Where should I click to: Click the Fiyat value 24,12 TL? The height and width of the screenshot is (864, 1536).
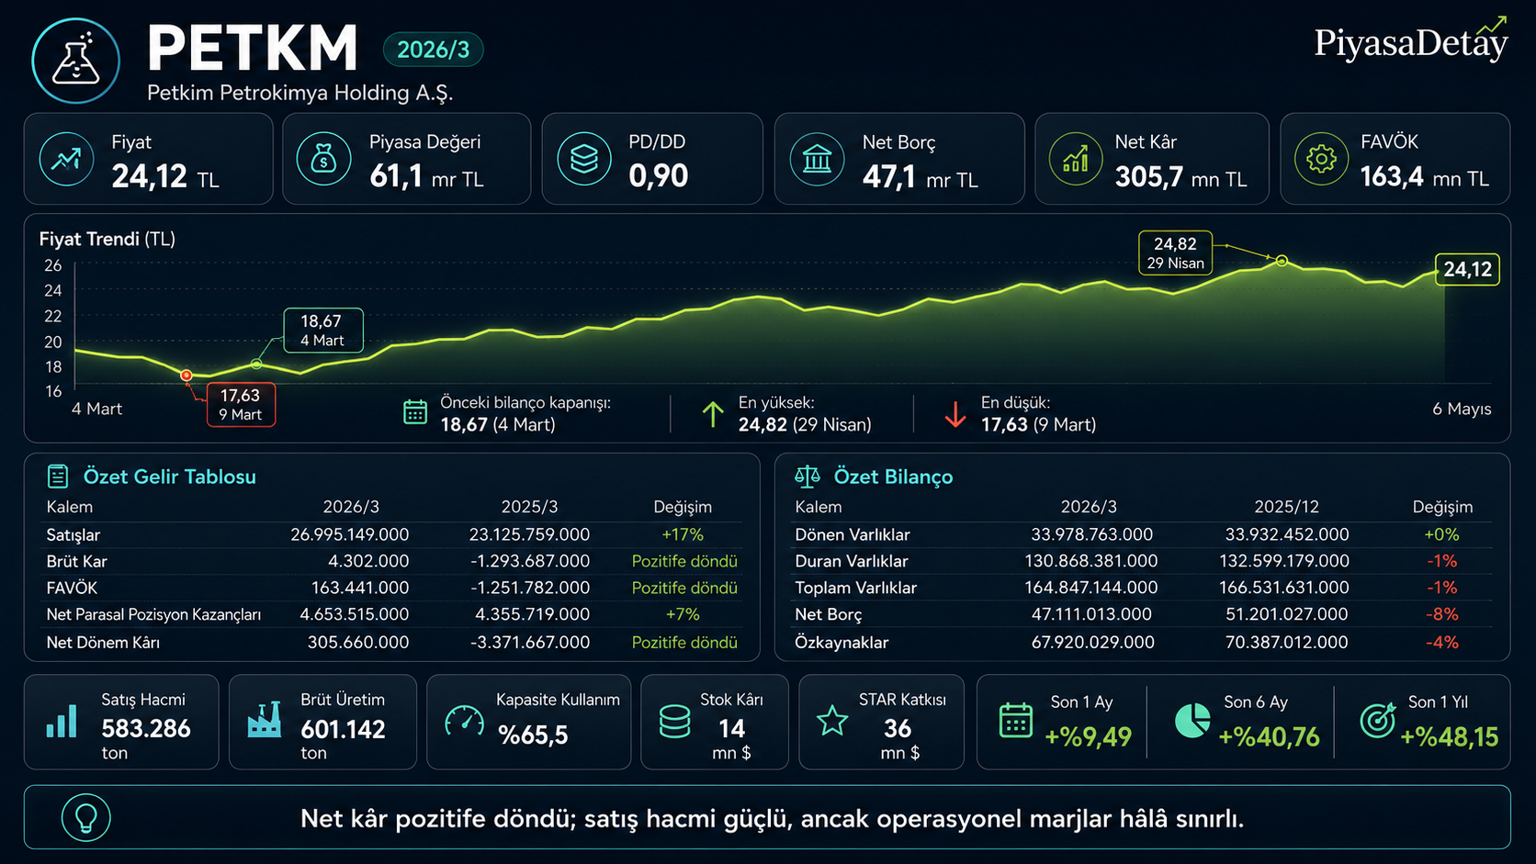(165, 176)
